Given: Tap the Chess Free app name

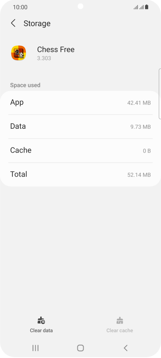Looking at the screenshot, I should pyautogui.click(x=56, y=50).
